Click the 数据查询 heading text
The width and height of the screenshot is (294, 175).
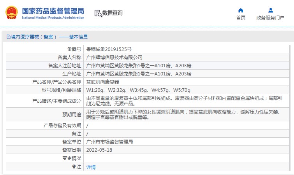[112, 13]
